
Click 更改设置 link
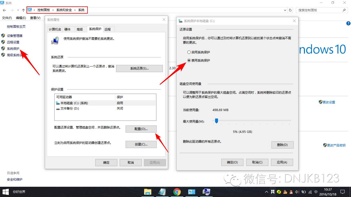tap(329, 102)
